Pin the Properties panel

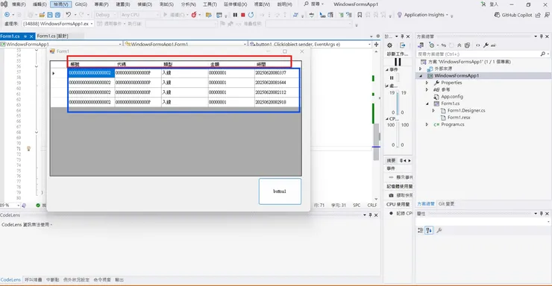coord(541,214)
